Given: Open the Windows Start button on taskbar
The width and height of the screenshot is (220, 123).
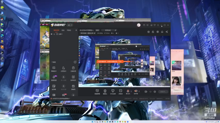Looking at the screenshot, I should 92,122.
